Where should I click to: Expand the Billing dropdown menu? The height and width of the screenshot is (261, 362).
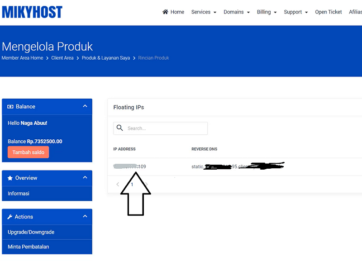267,12
